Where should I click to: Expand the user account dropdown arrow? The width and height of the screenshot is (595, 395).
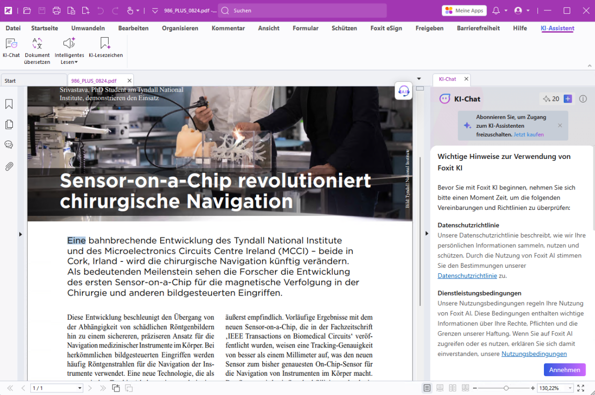[x=528, y=10]
